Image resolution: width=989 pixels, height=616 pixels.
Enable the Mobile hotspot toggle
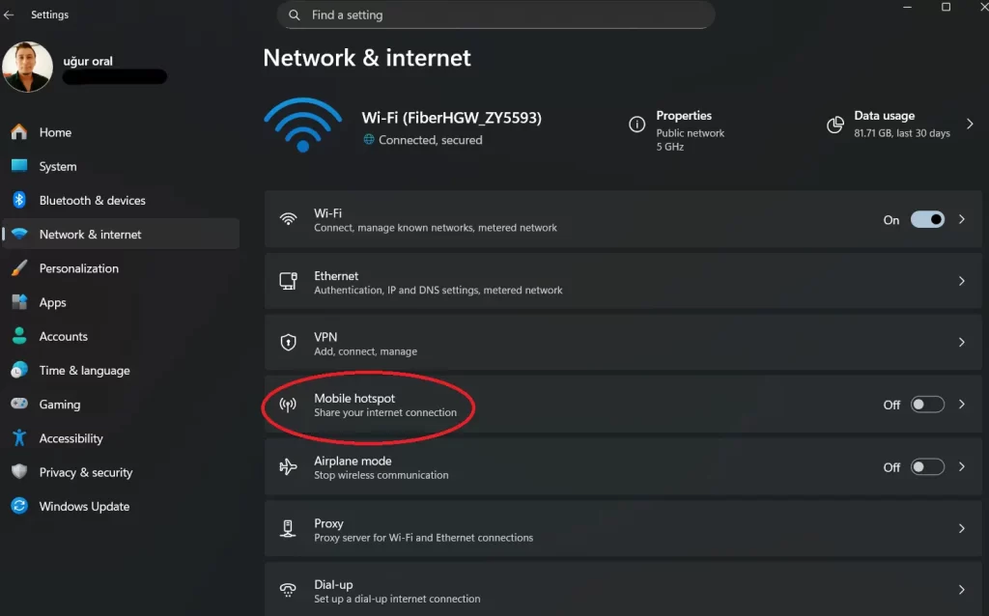pyautogui.click(x=926, y=405)
